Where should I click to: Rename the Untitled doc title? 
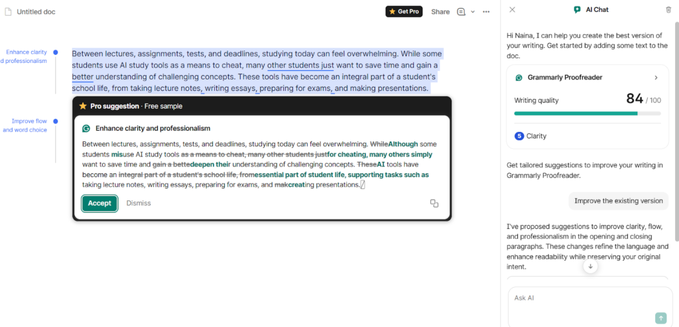[36, 12]
